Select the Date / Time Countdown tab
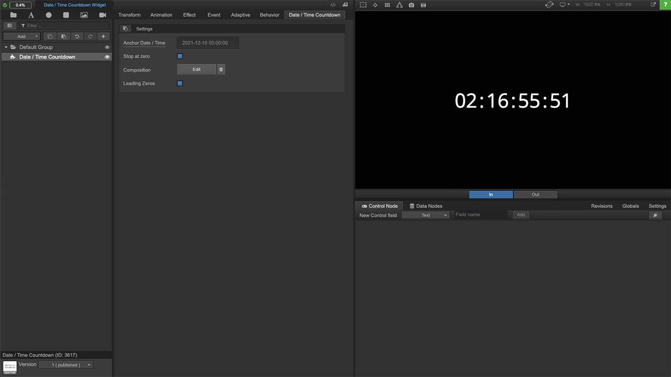Screen dimensions: 671x377 click(x=315, y=15)
